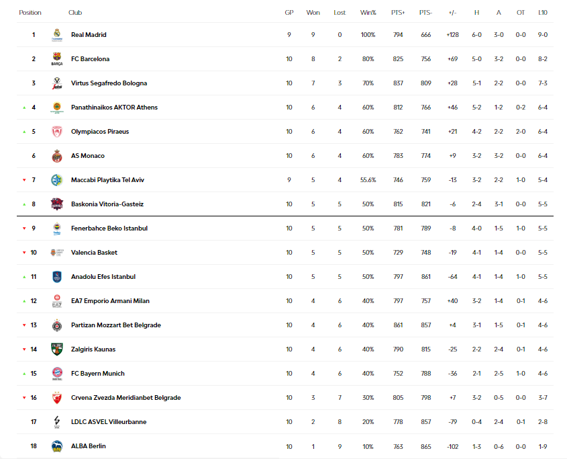Click the Virtus Segafredo Bologna logo

tap(57, 83)
